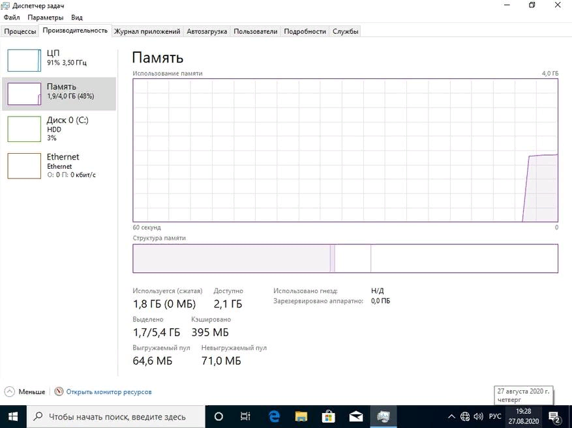The width and height of the screenshot is (572, 428).
Task: Select the Ethernet graph thumbnail
Action: click(x=24, y=165)
